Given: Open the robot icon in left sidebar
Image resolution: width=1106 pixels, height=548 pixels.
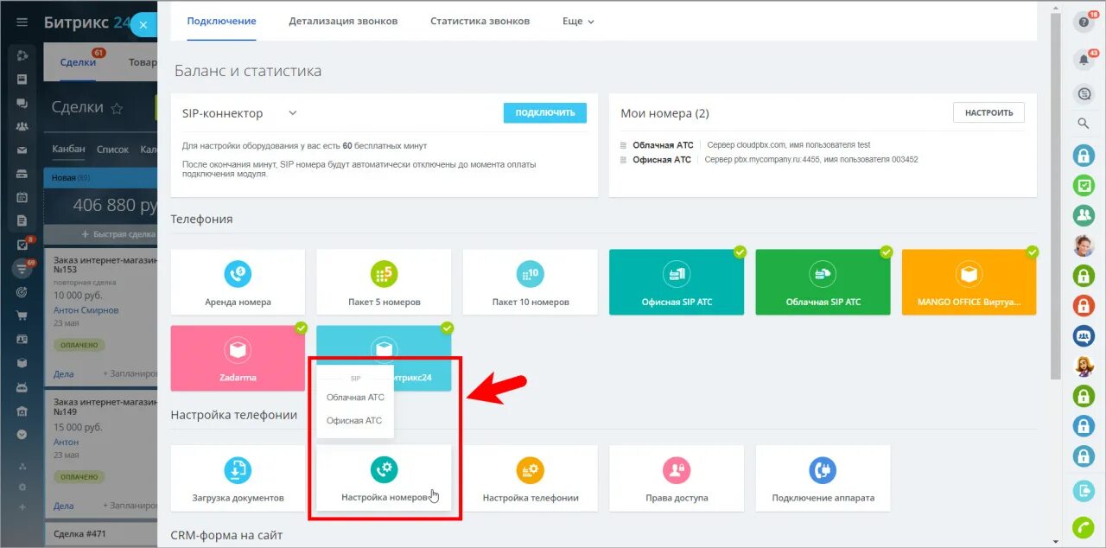Looking at the screenshot, I should click(x=22, y=386).
